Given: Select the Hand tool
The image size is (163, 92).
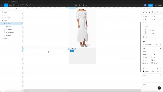Looking at the screenshot, I should (26, 5).
